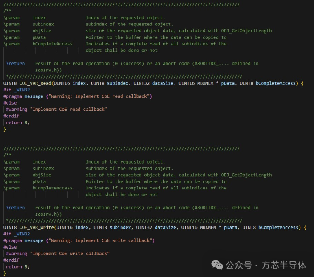
Task: Click the index parameter in COE_VAR_Write signature
Action: (82, 227)
